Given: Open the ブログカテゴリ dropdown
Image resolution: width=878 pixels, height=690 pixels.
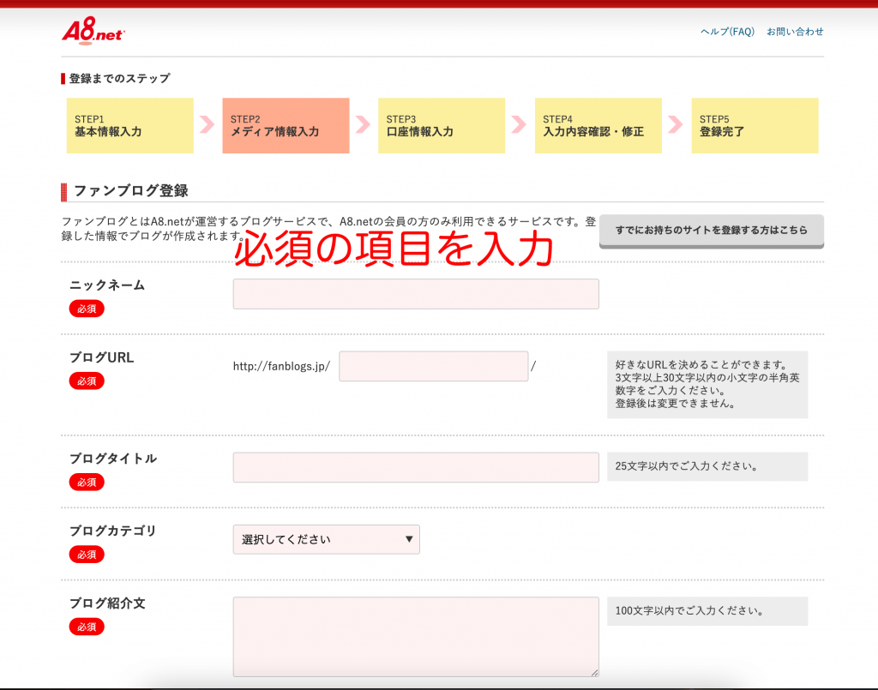Looking at the screenshot, I should pos(327,540).
